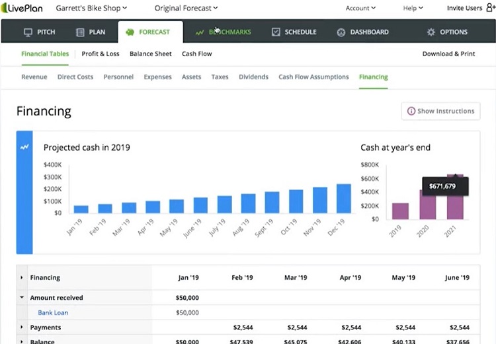Click the Forecast piggy bank icon

130,32
